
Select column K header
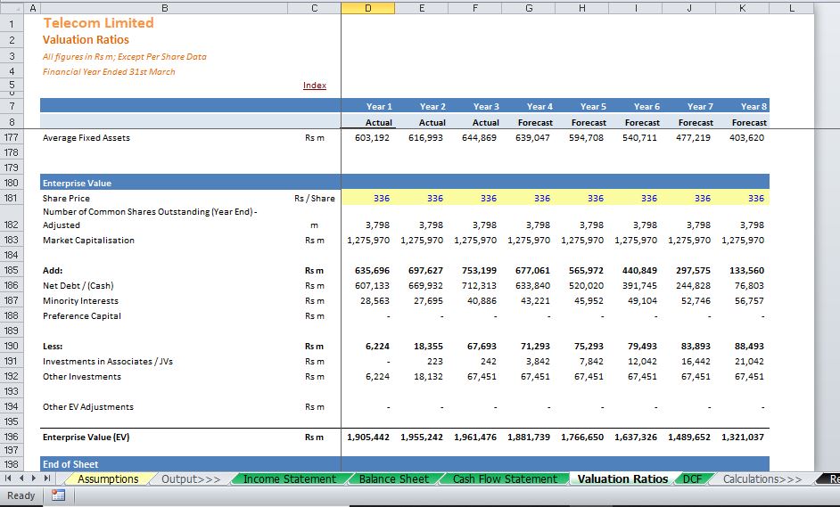click(x=742, y=8)
